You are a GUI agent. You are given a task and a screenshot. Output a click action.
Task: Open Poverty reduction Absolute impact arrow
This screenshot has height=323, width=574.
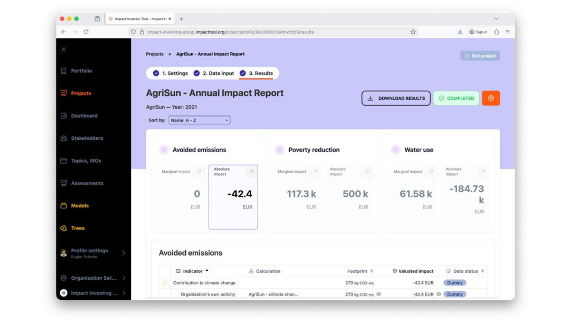click(x=367, y=171)
